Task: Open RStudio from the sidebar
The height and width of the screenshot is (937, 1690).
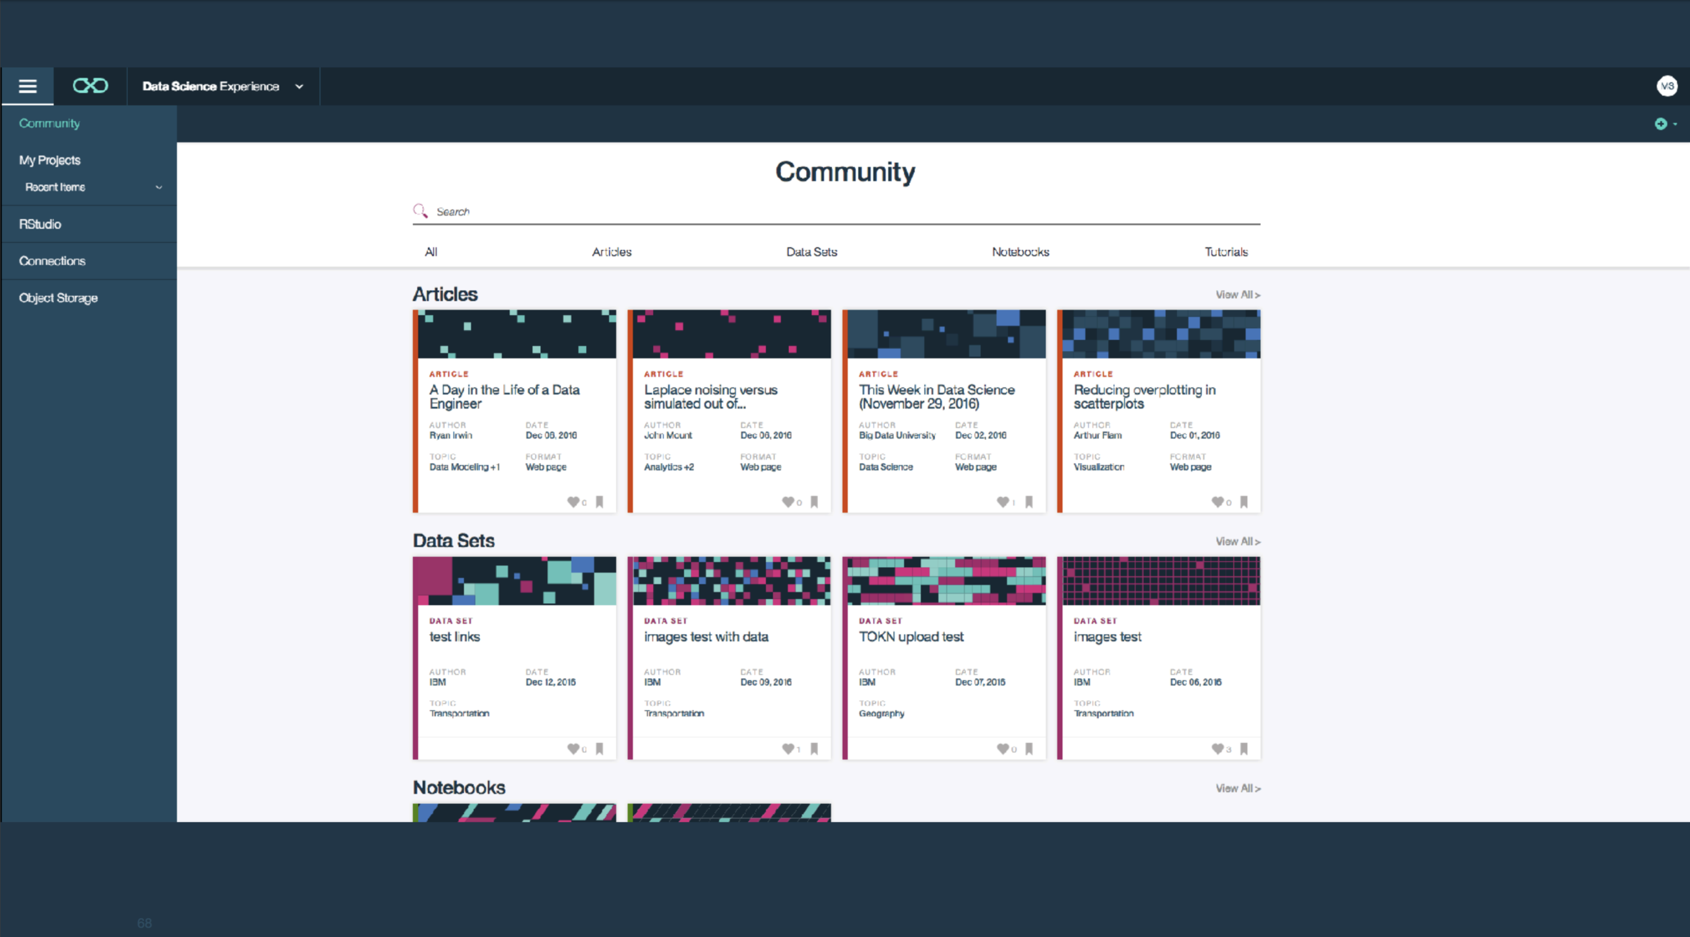Action: [x=40, y=224]
